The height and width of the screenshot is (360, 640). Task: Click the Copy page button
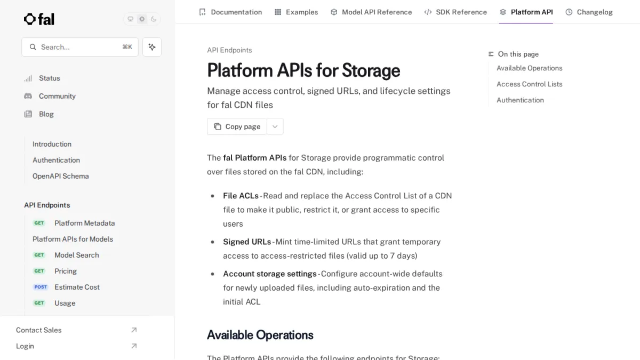pyautogui.click(x=237, y=126)
